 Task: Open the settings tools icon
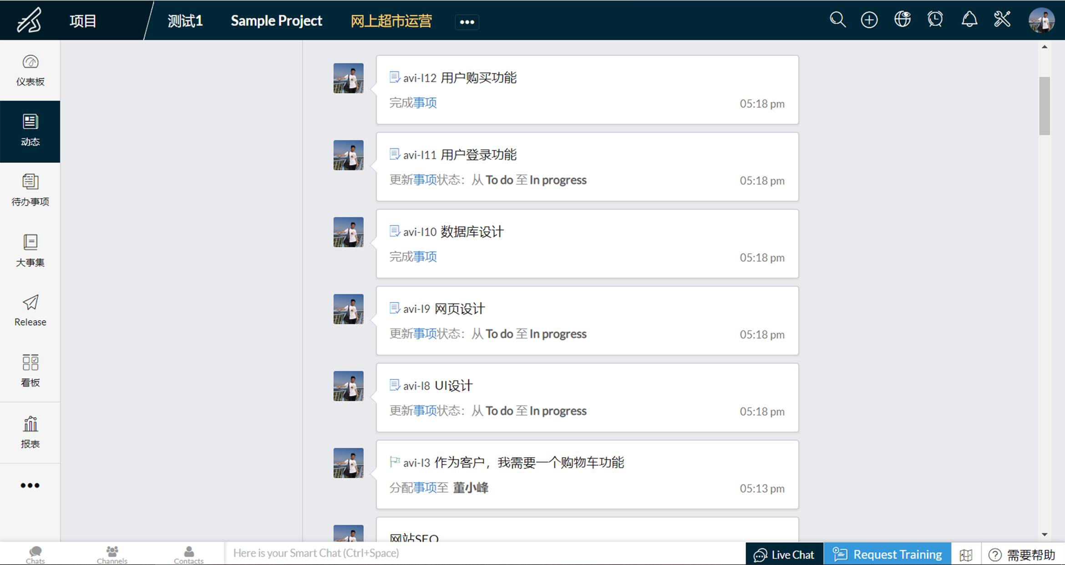pos(1002,20)
